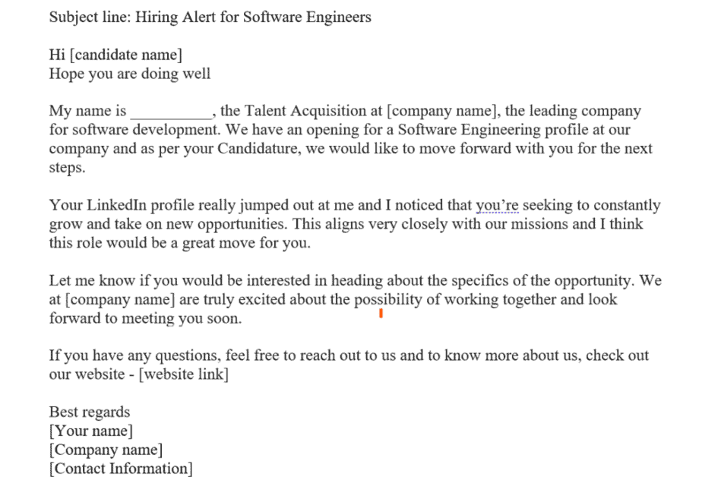The height and width of the screenshot is (483, 702).
Task: Click the [Your name] signature placeholder
Action: (x=91, y=431)
